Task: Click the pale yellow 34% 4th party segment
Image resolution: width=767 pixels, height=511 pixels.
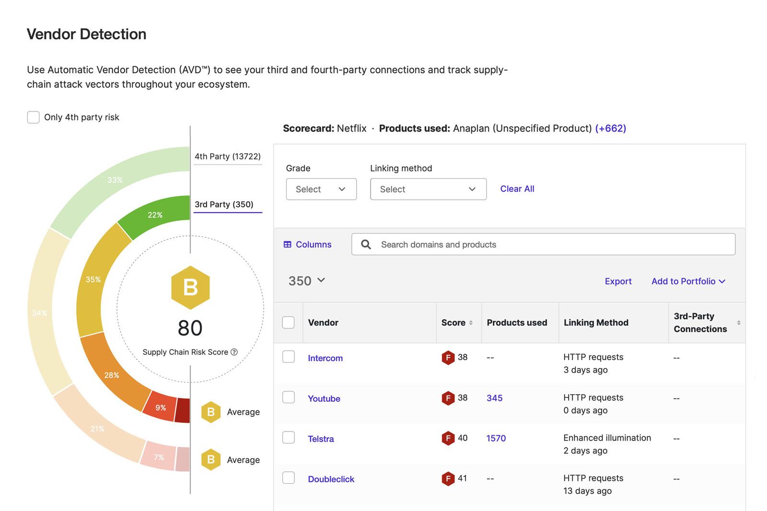Action: (x=40, y=313)
